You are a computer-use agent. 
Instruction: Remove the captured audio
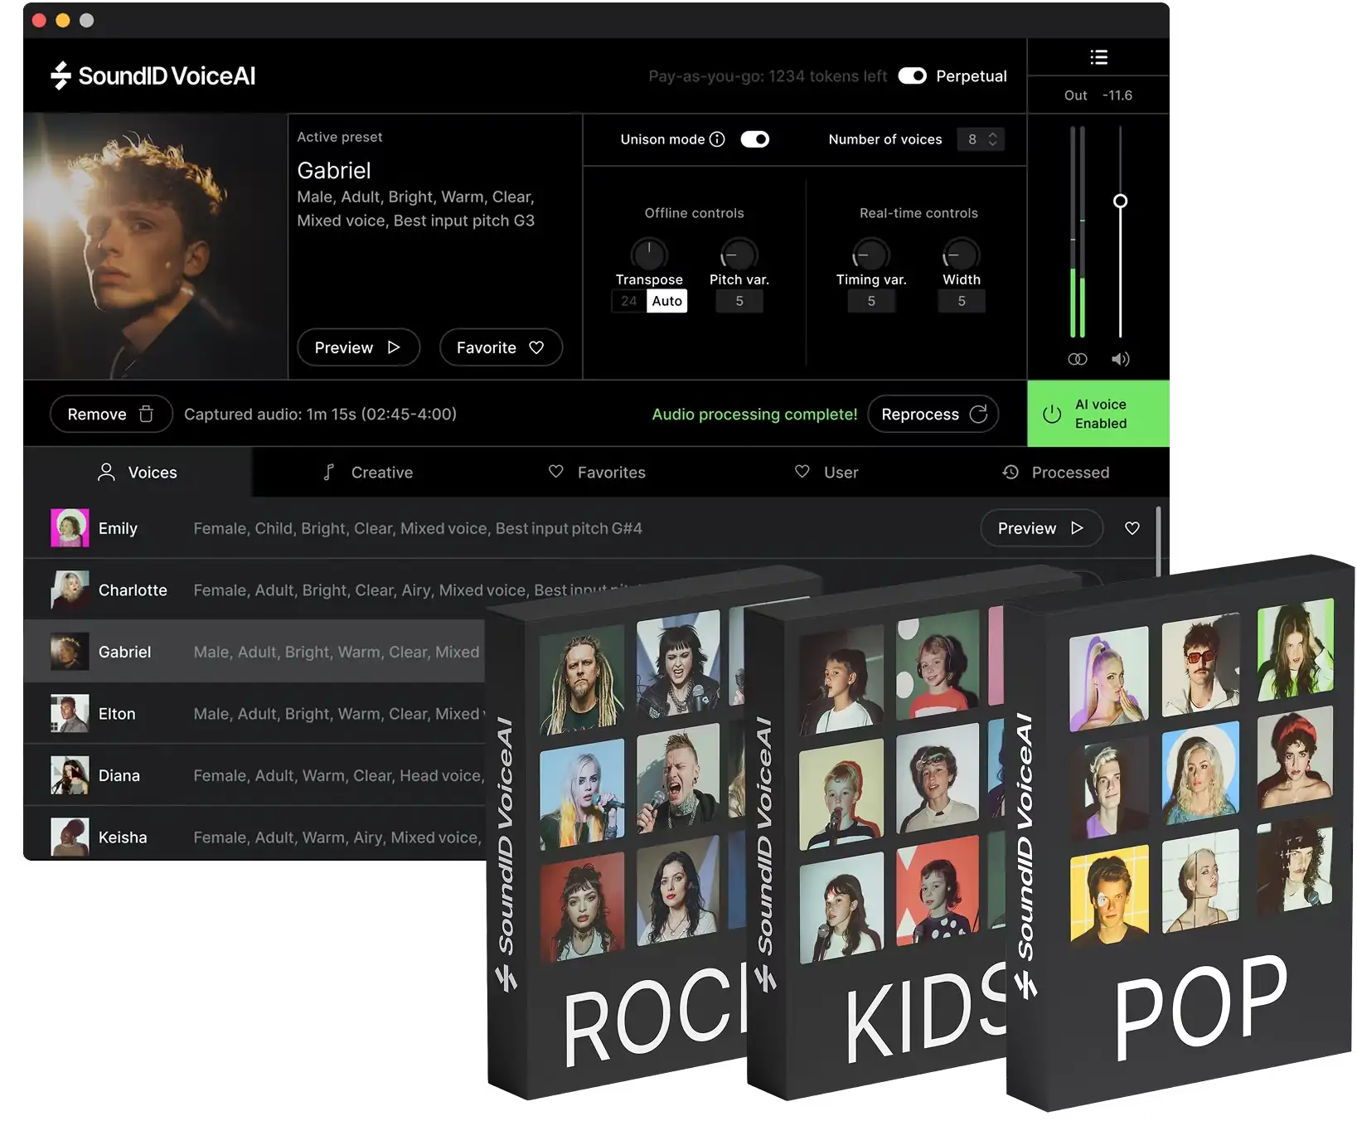pyautogui.click(x=110, y=414)
